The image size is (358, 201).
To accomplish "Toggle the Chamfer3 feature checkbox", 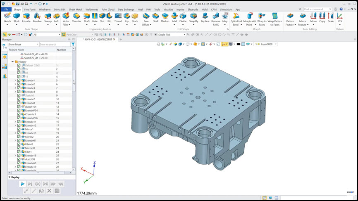I will point(19,114).
